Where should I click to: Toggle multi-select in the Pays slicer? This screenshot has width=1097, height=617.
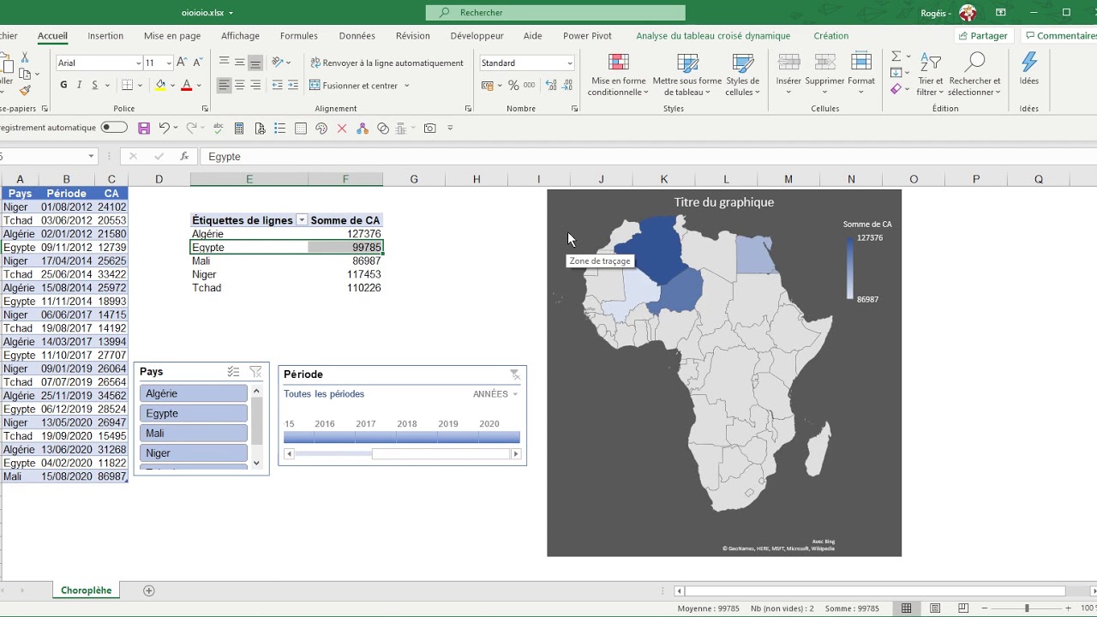(233, 372)
